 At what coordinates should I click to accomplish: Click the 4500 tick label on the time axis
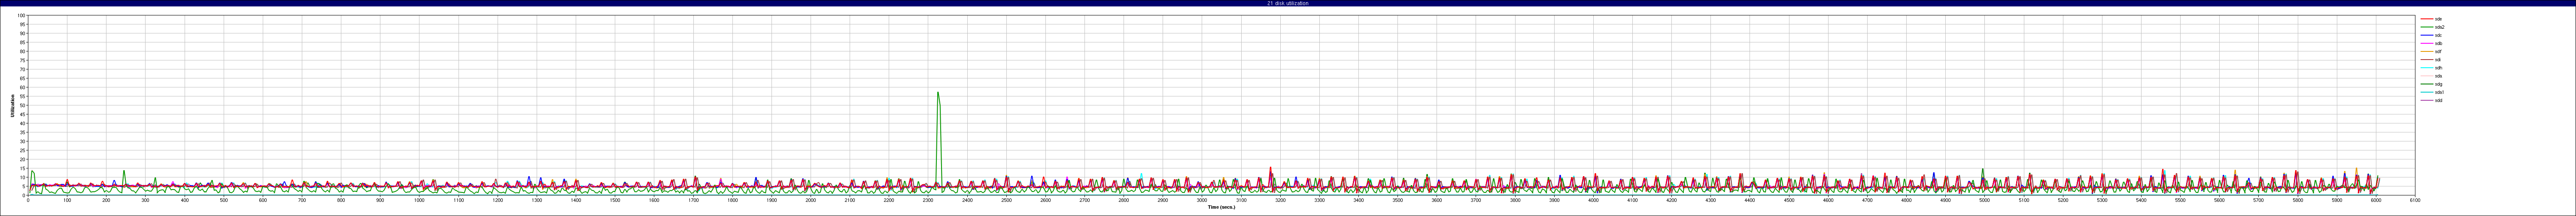tap(1788, 200)
